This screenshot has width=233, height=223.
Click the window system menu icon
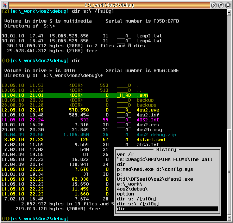pos(5,5)
